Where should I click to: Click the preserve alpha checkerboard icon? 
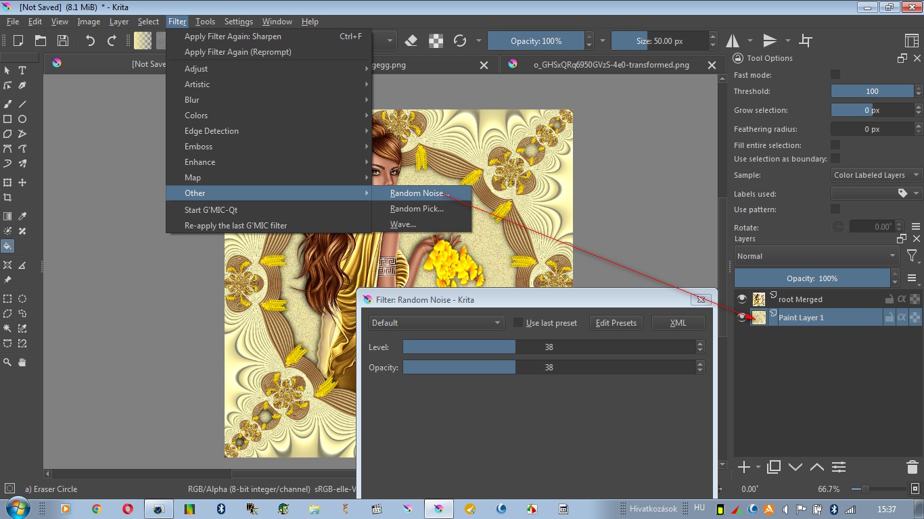point(436,41)
